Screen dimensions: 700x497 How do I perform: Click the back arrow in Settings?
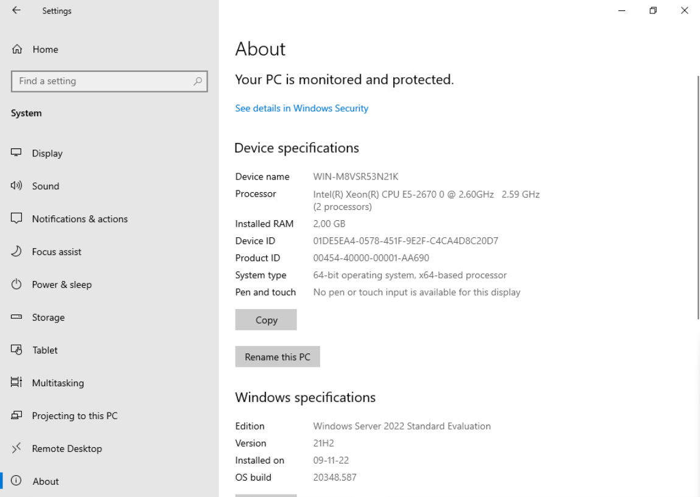tap(16, 10)
